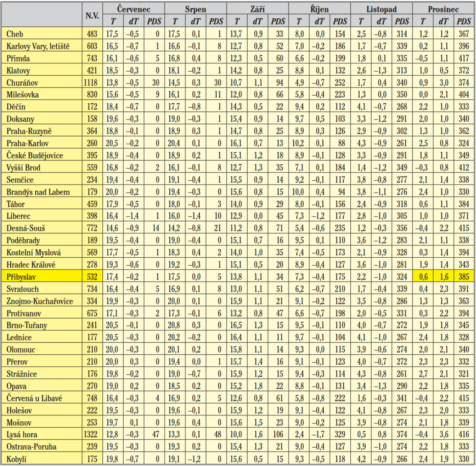Screen dimensions: 476x467
Task: Click the Brno-Tuřany station name
Action: pyautogui.click(x=27, y=325)
